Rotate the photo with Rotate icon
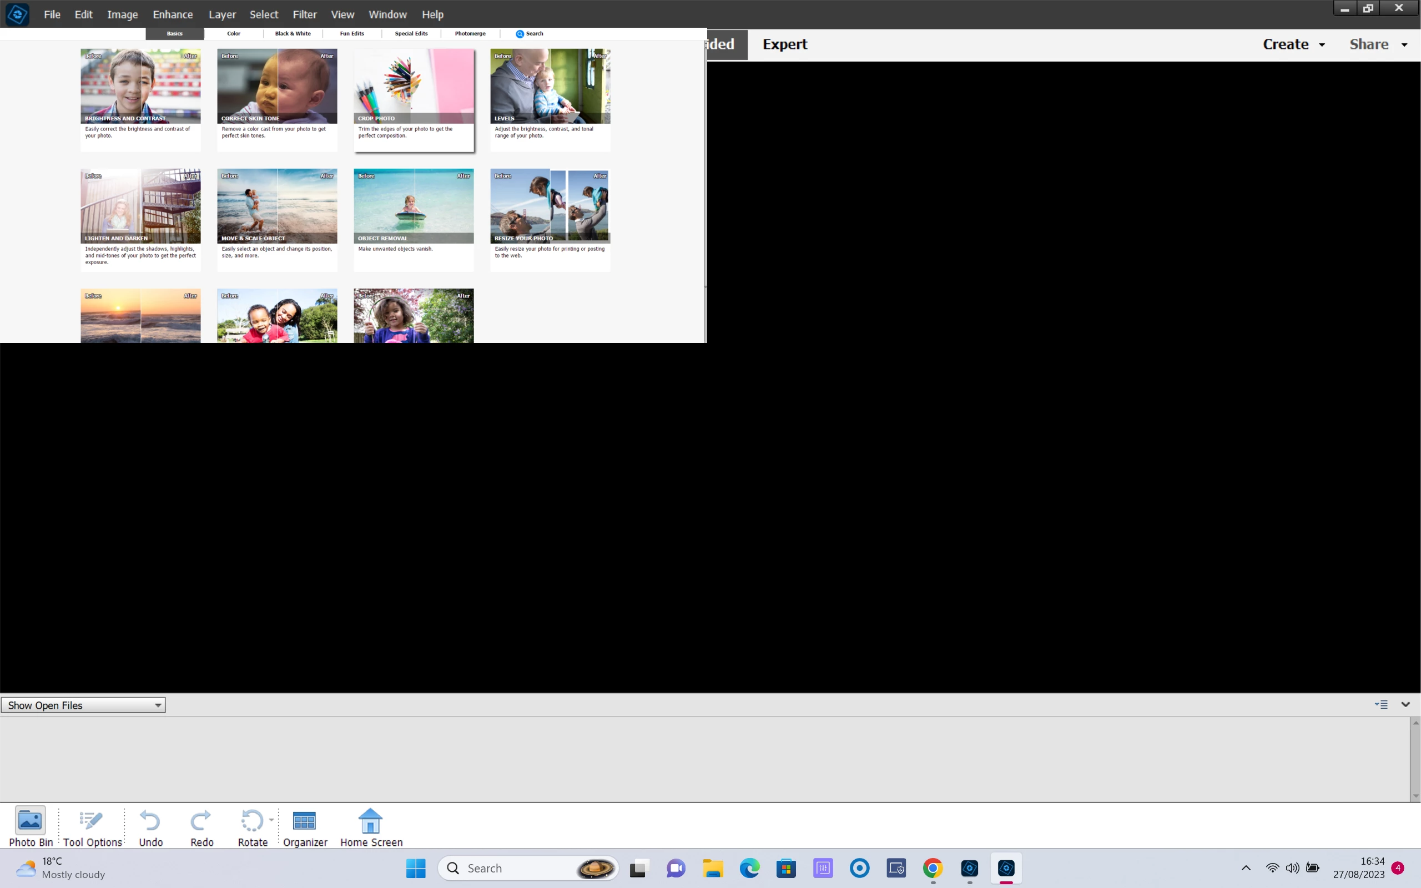The height and width of the screenshot is (888, 1421). [x=251, y=825]
